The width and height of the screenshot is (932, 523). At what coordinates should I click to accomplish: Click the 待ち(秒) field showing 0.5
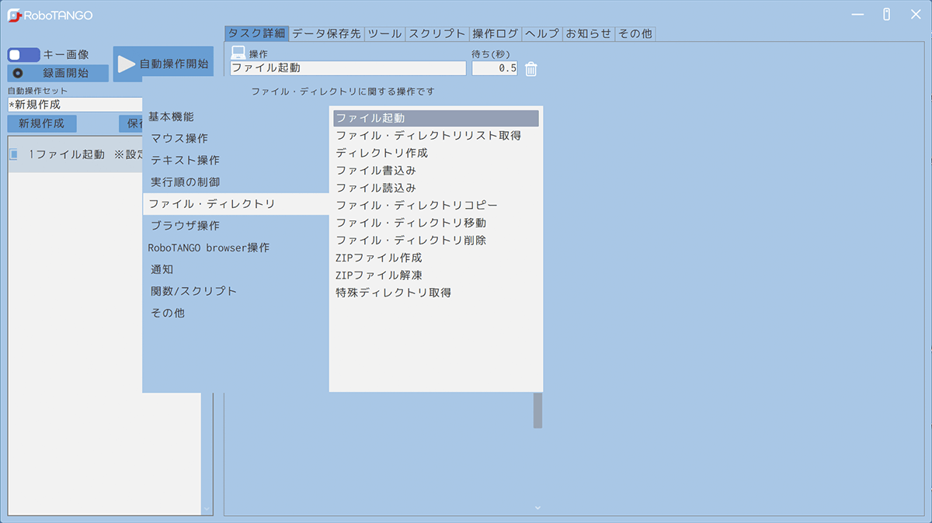pos(495,68)
